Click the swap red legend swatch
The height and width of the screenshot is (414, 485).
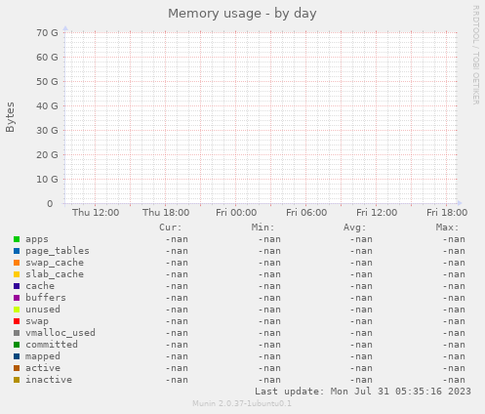[x=17, y=321]
